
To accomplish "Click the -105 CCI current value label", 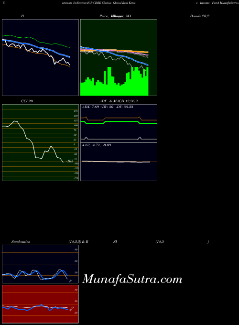I will coord(70,161).
